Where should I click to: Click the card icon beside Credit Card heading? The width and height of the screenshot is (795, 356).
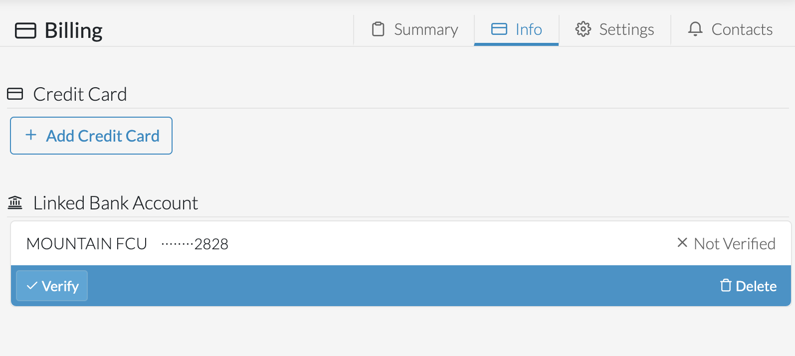coord(15,93)
